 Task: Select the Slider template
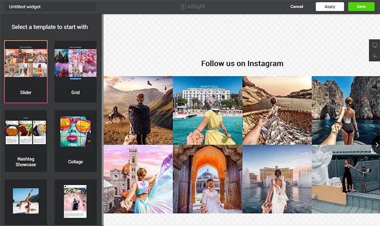(26, 71)
